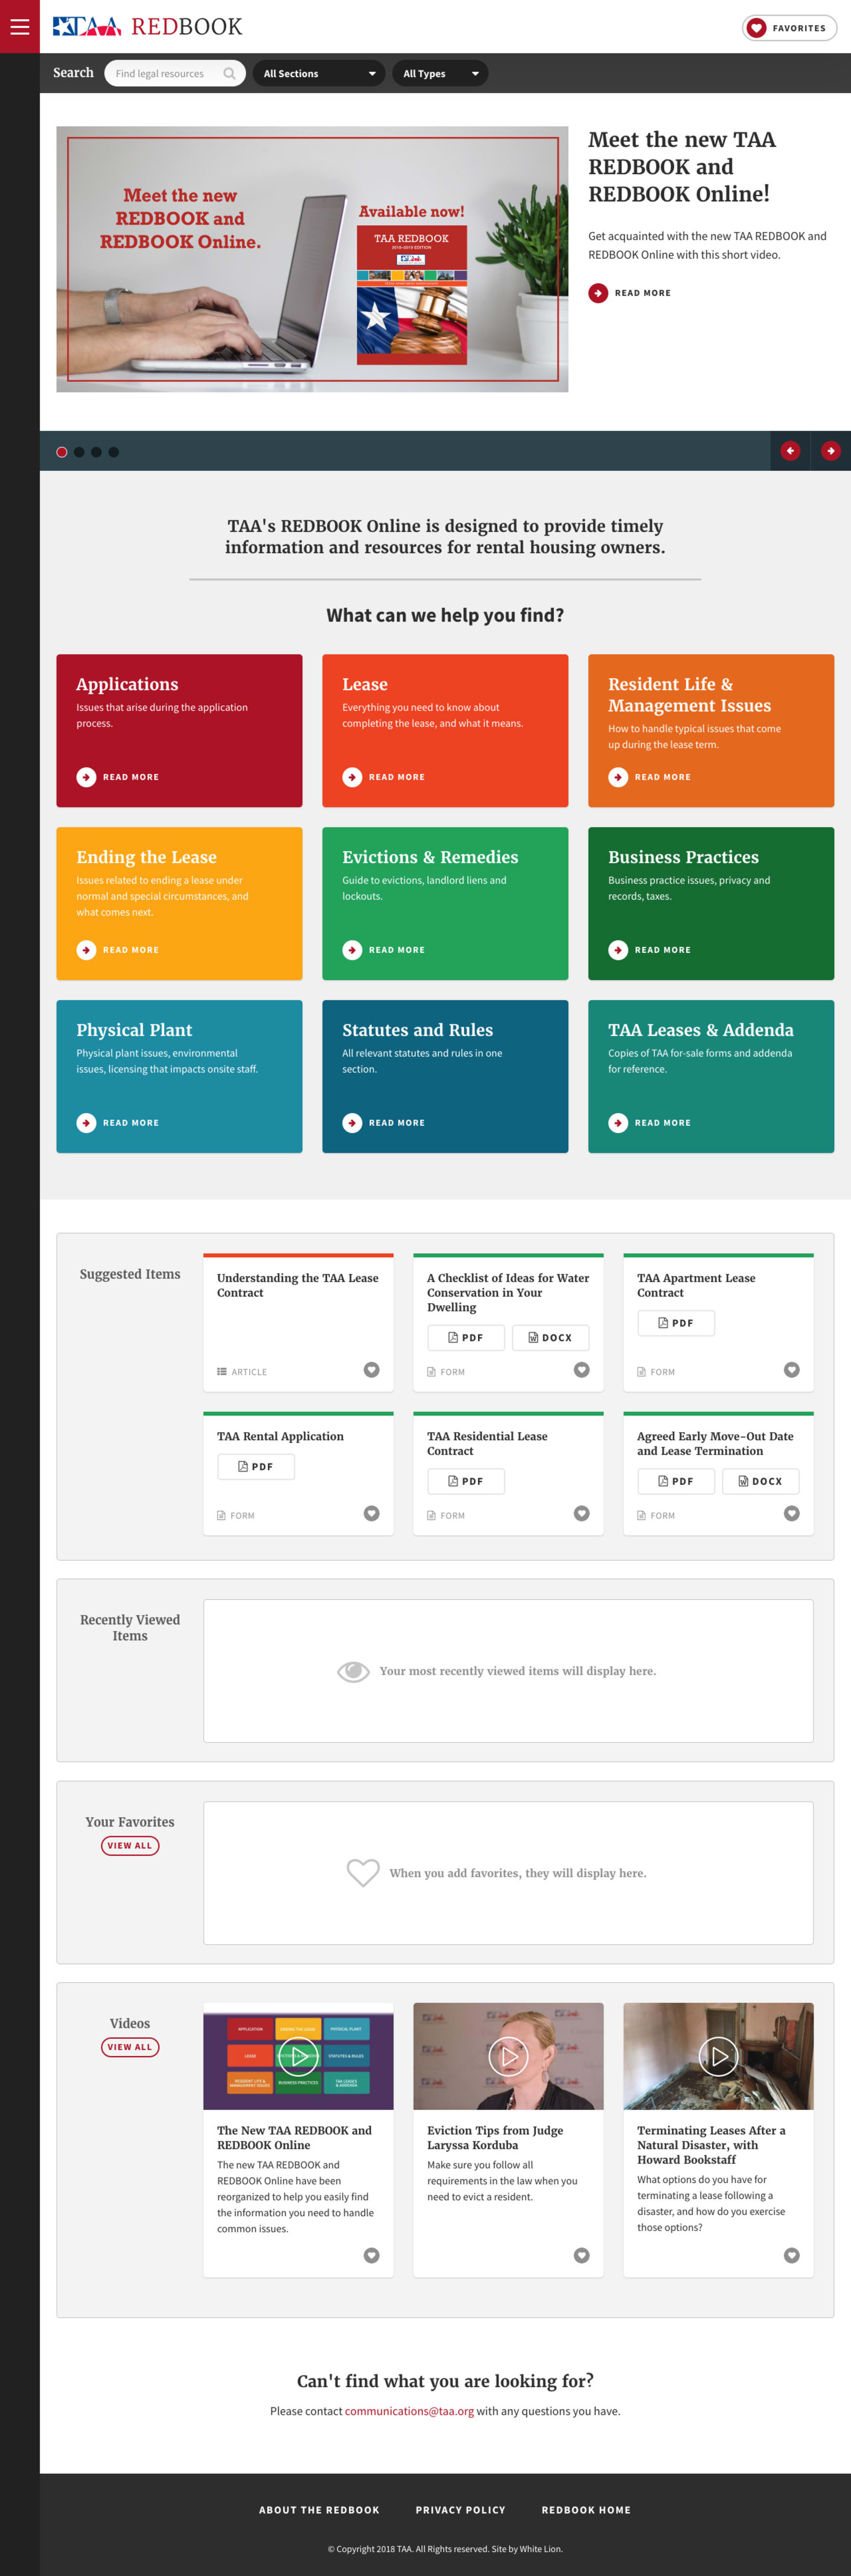Expand the All Sections dropdown
Screen dimensions: 851x2576
(319, 73)
